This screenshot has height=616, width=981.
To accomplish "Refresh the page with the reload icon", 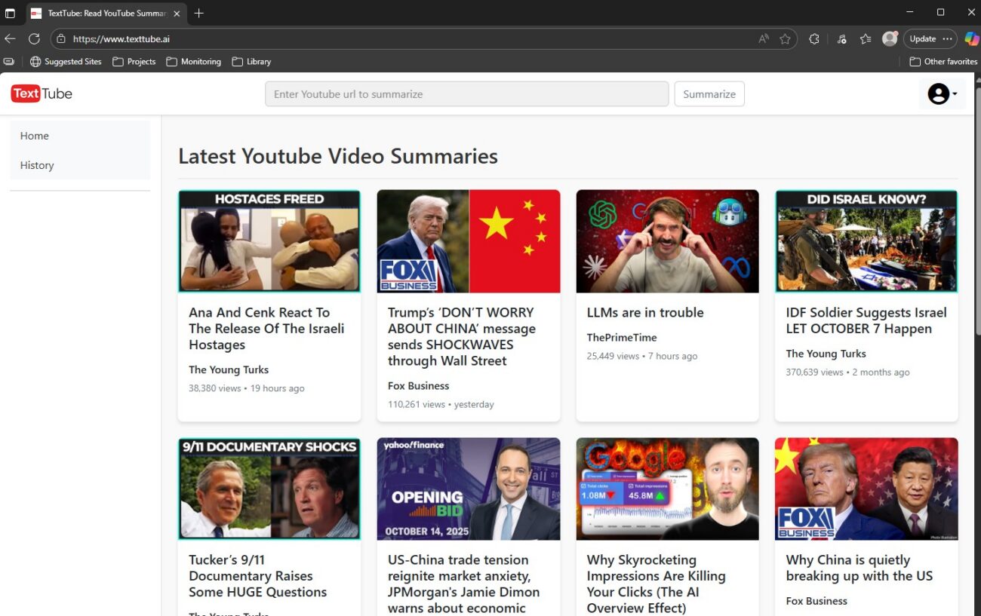I will (x=34, y=38).
